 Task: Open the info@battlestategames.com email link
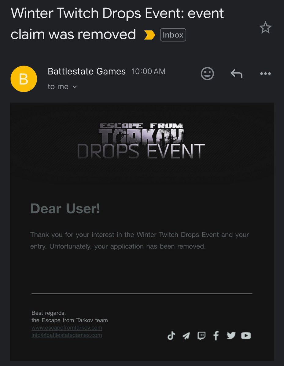point(67,335)
